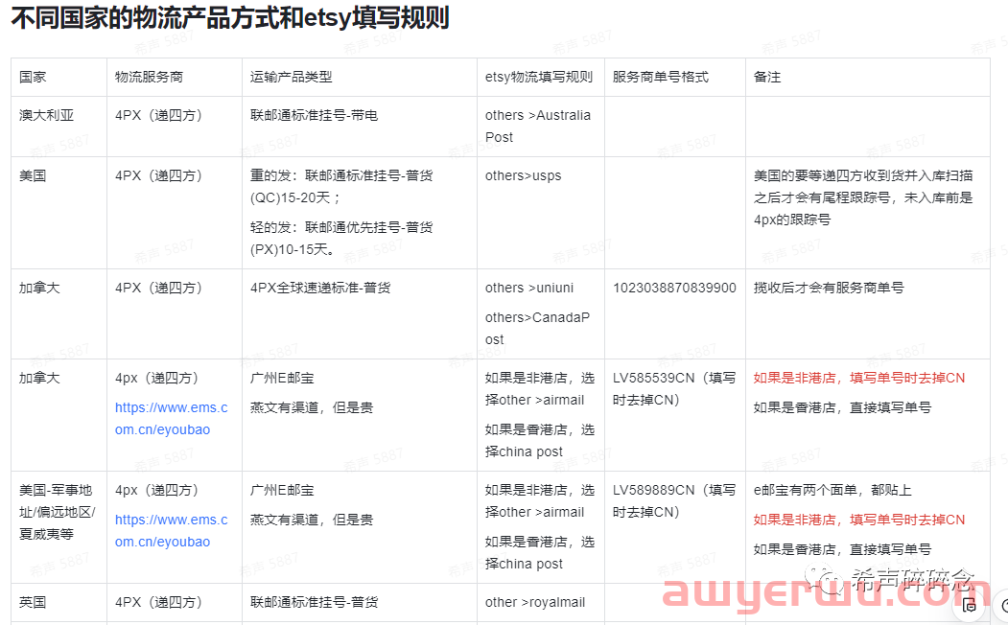Click 广州E邮宝 in the LV589889CN row
Viewport: 1008px width, 625px height.
[x=282, y=490]
